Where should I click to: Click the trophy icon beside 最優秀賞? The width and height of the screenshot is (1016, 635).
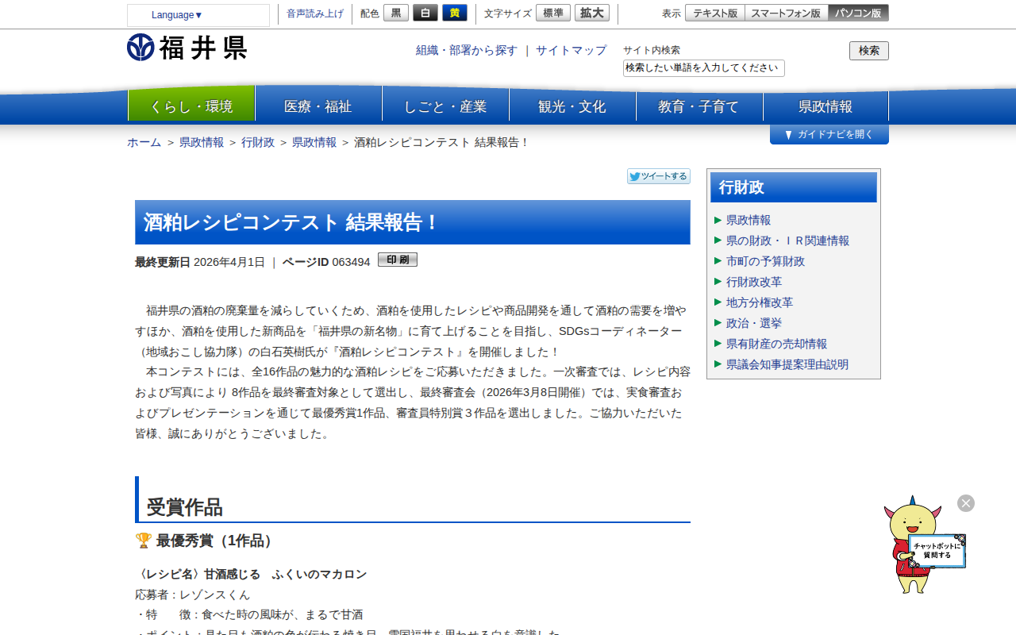pos(144,541)
